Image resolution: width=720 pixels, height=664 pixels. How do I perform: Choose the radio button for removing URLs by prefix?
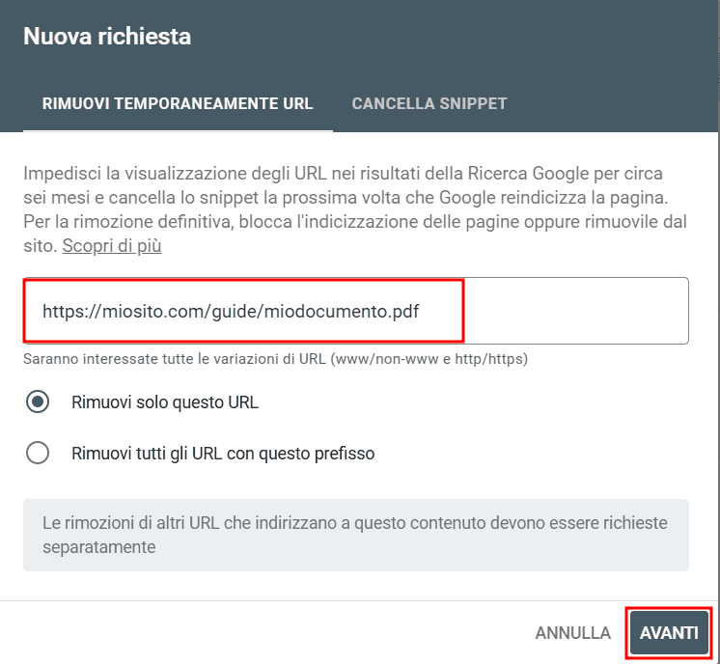tap(38, 453)
